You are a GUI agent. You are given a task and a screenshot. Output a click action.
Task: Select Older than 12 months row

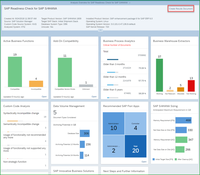point(124,80)
